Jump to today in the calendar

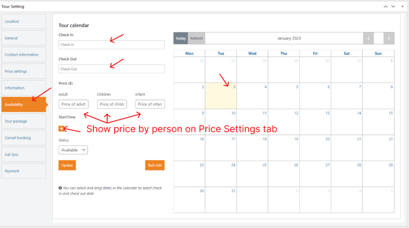pyautogui.click(x=181, y=39)
